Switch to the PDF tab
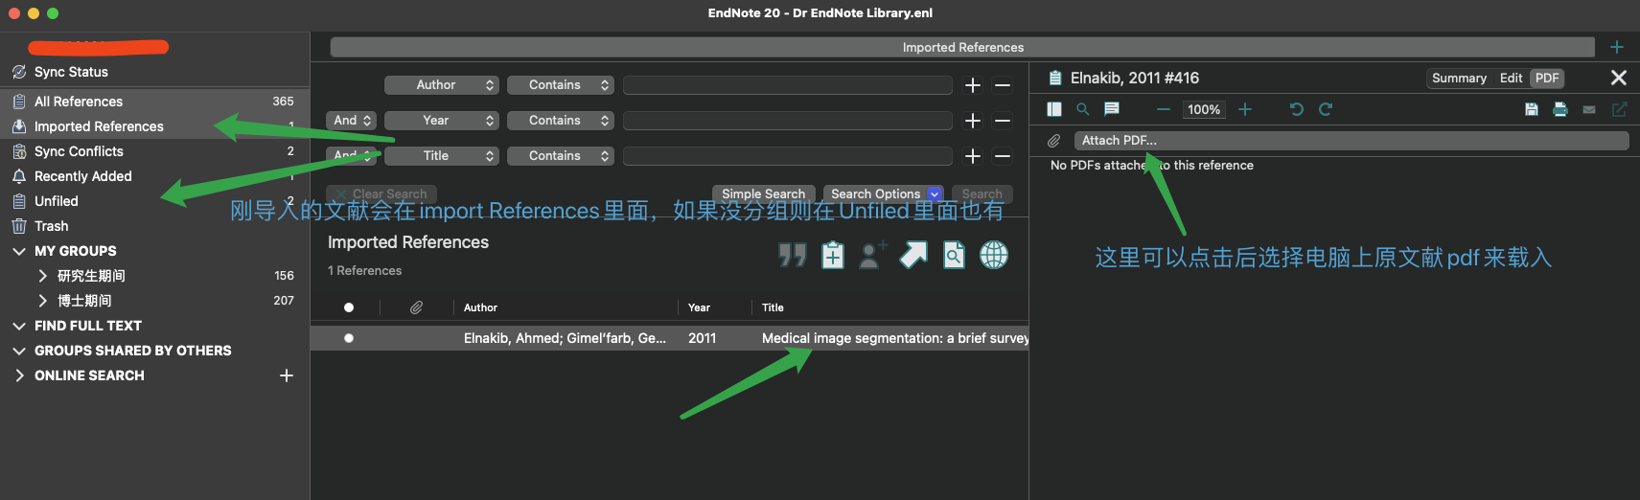Image resolution: width=1640 pixels, height=500 pixels. [1547, 79]
